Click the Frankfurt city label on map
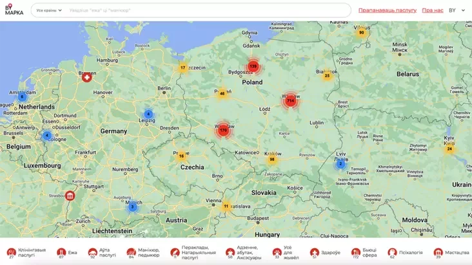Viewport: 472px width, 265px height. click(86, 152)
